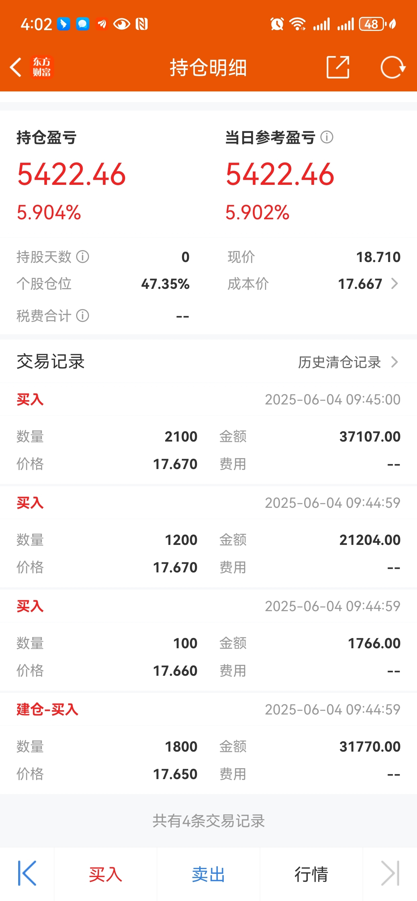Image resolution: width=417 pixels, height=901 pixels.
Task: Show info for 持股天数
Action: (x=83, y=257)
